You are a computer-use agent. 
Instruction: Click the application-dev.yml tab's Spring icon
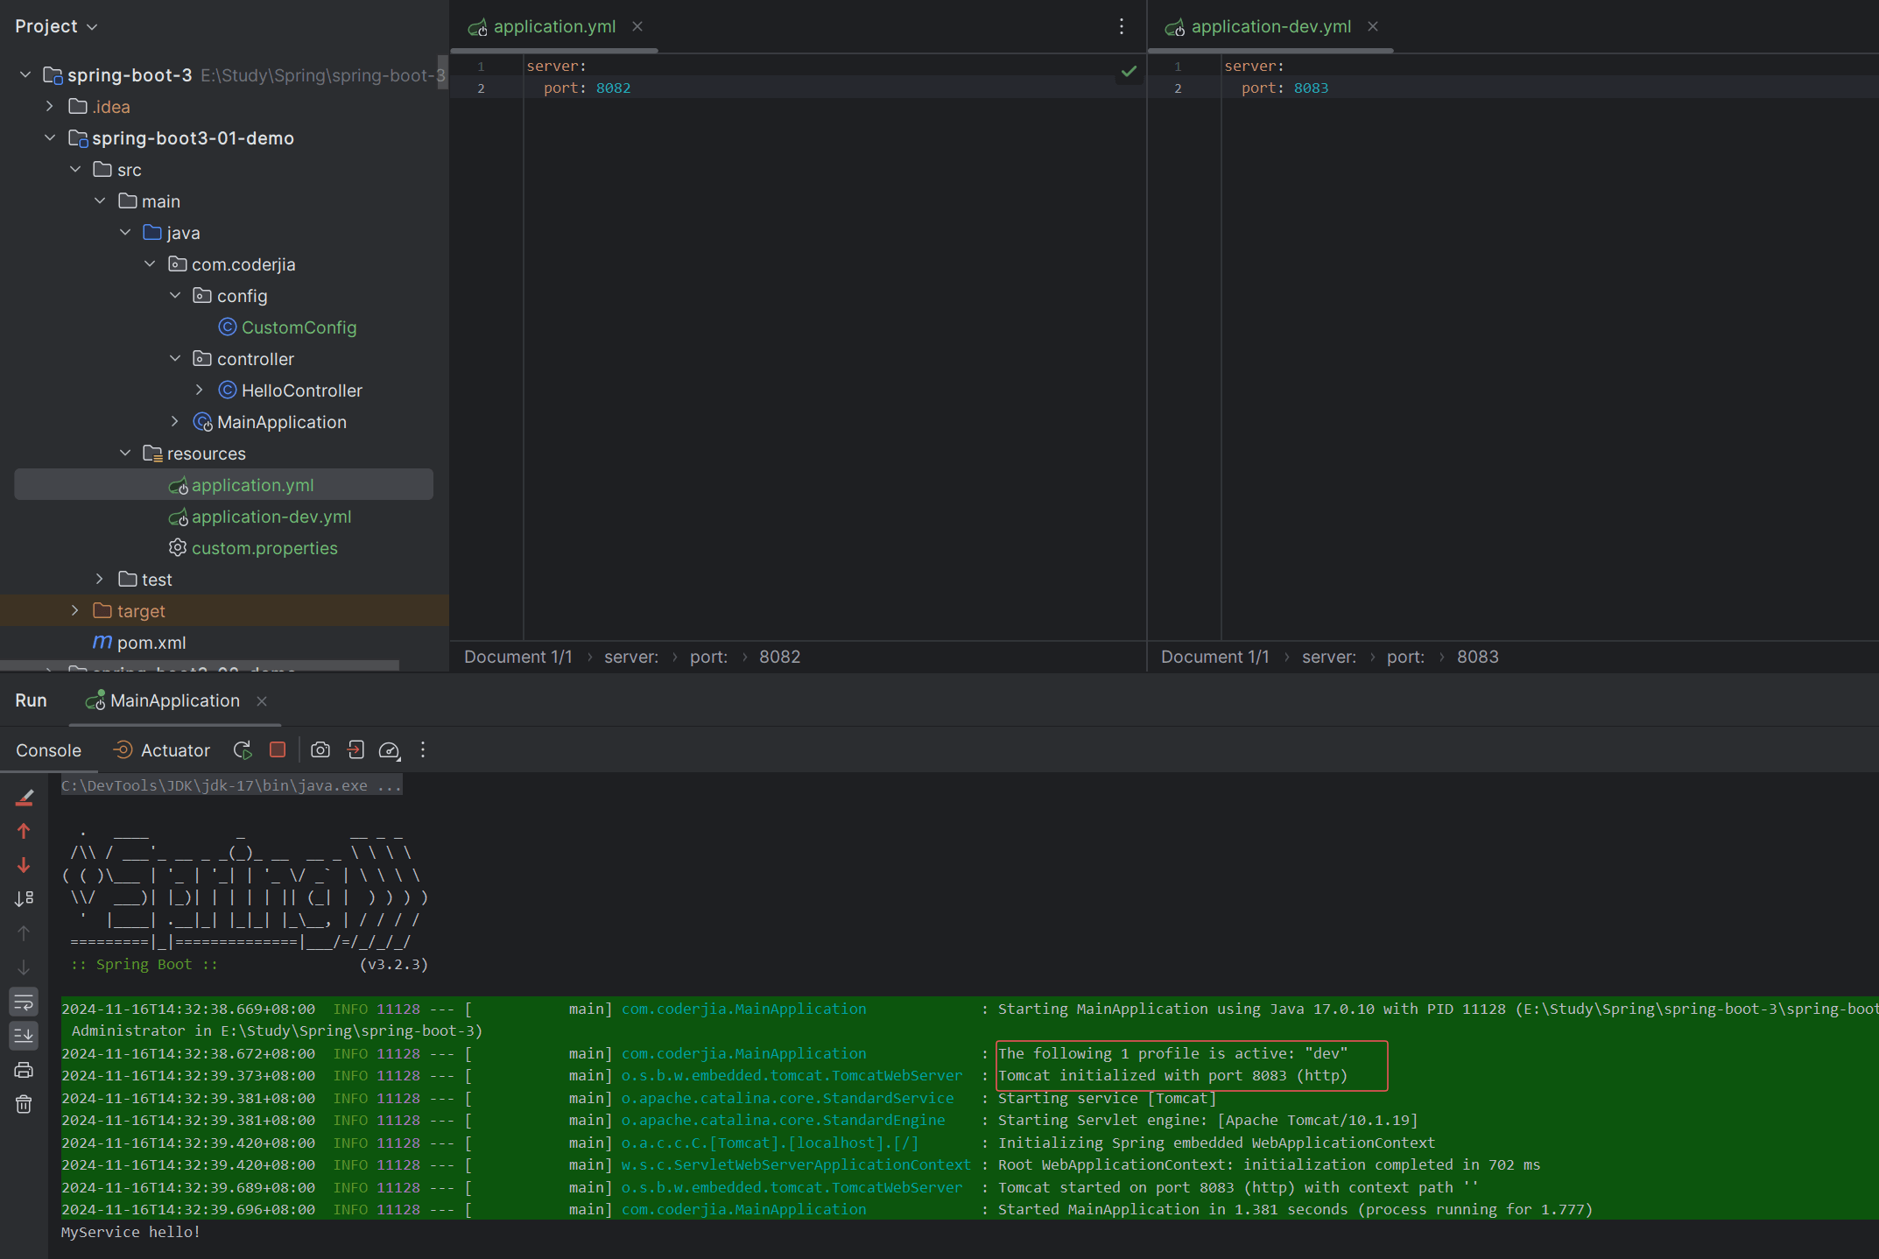tap(1174, 28)
